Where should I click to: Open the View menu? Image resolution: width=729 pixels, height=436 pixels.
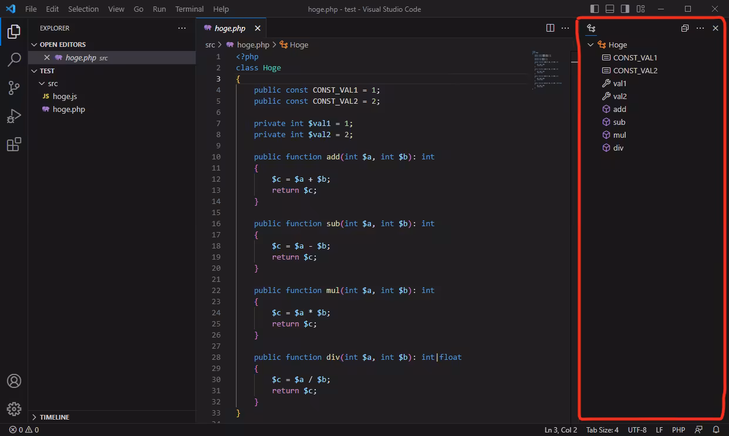(116, 9)
